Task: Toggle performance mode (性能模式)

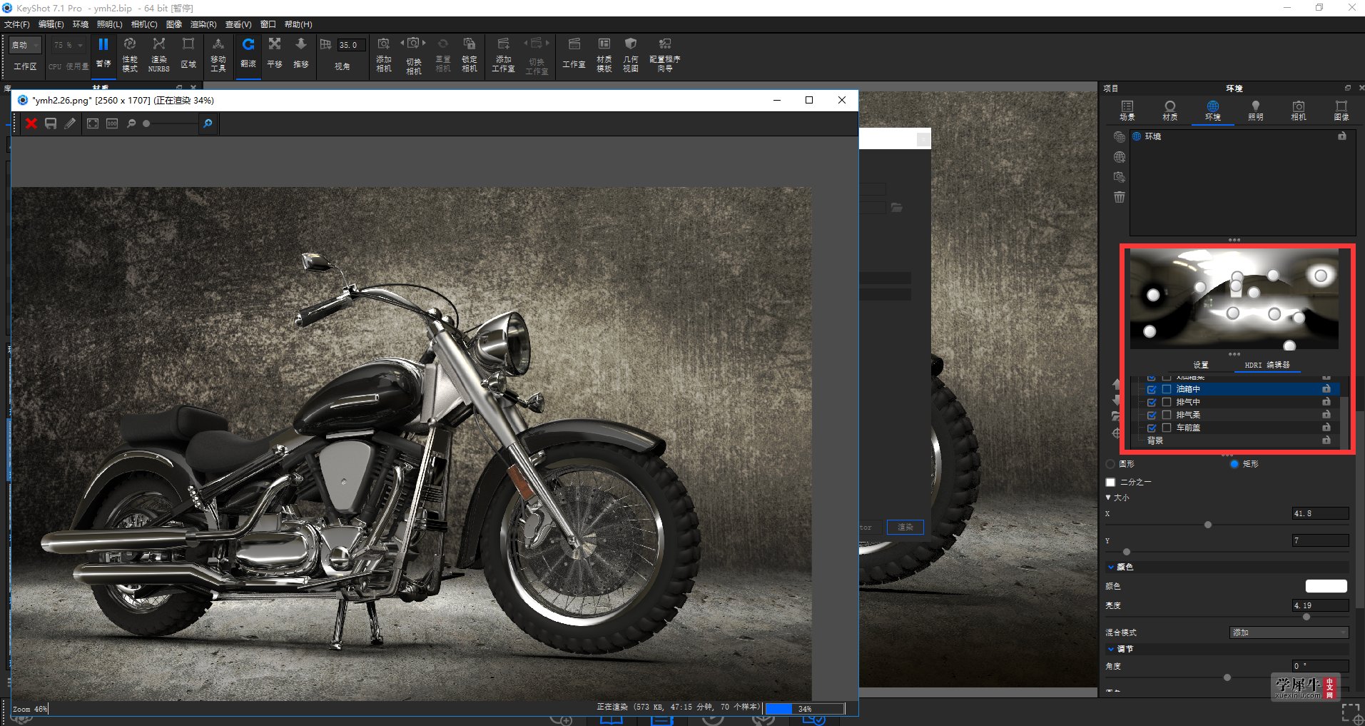Action: click(130, 54)
